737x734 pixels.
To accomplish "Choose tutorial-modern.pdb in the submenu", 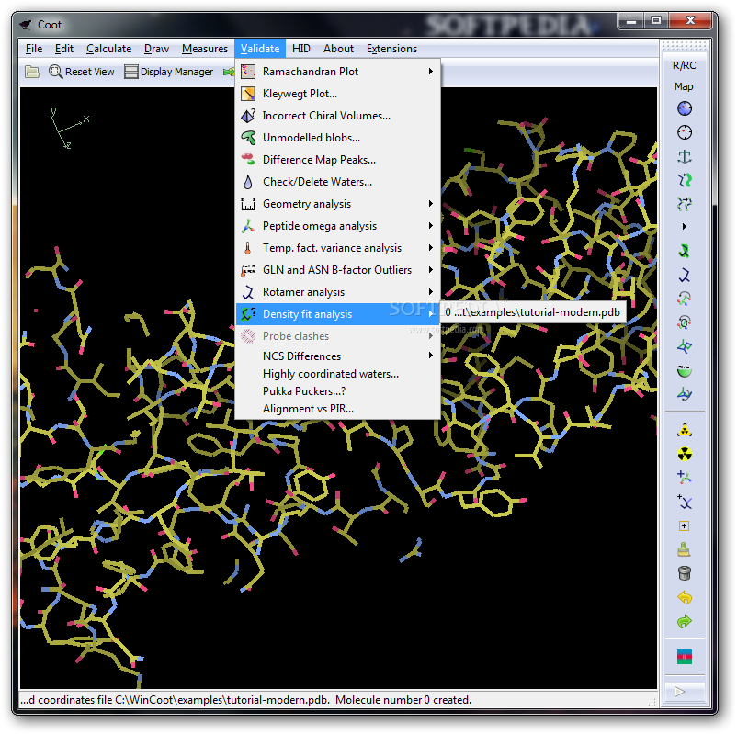I will coord(533,312).
